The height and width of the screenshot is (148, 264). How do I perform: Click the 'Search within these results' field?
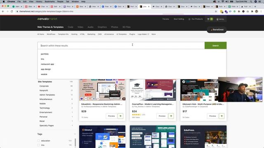pyautogui.click(x=121, y=46)
